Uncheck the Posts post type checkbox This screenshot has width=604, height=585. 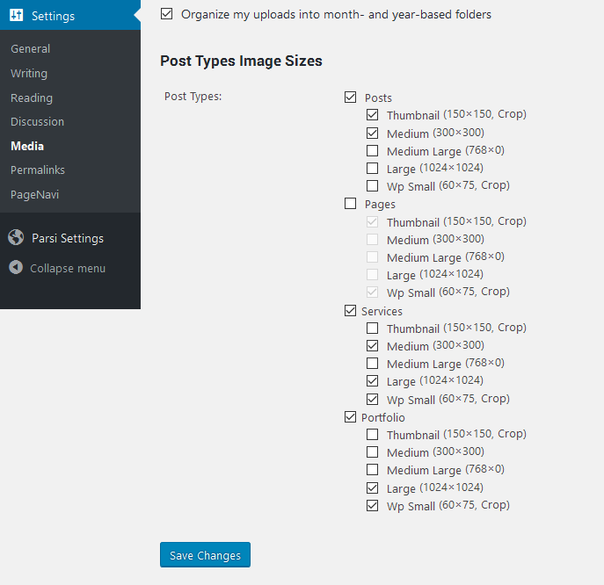coord(350,97)
